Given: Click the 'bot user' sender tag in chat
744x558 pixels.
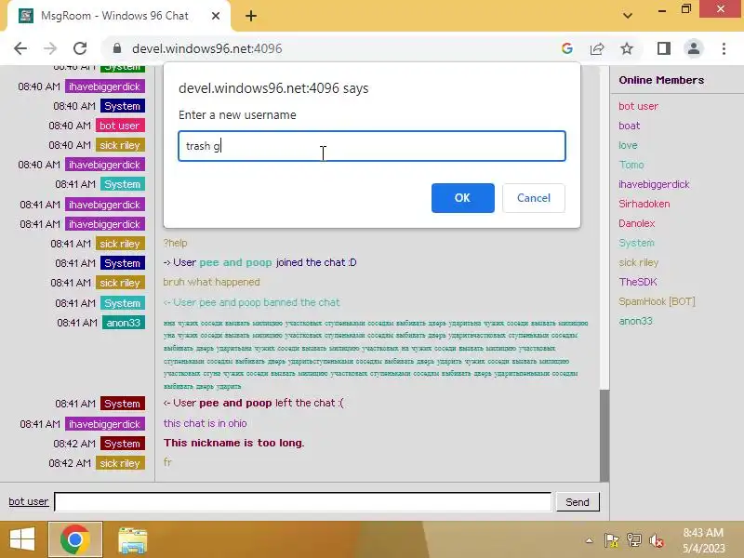Looking at the screenshot, I should click(120, 126).
